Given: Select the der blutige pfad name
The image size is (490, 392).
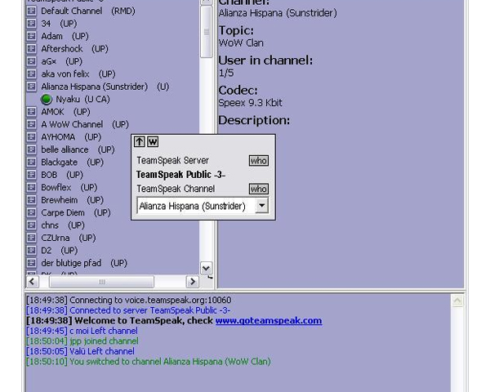Looking at the screenshot, I should click(x=71, y=263).
